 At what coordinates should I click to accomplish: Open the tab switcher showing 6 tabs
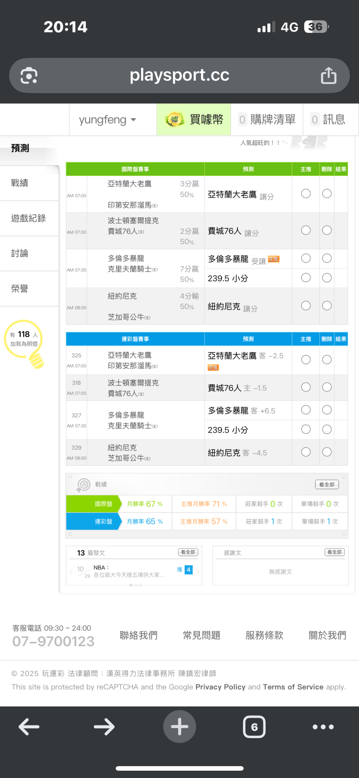tap(254, 727)
